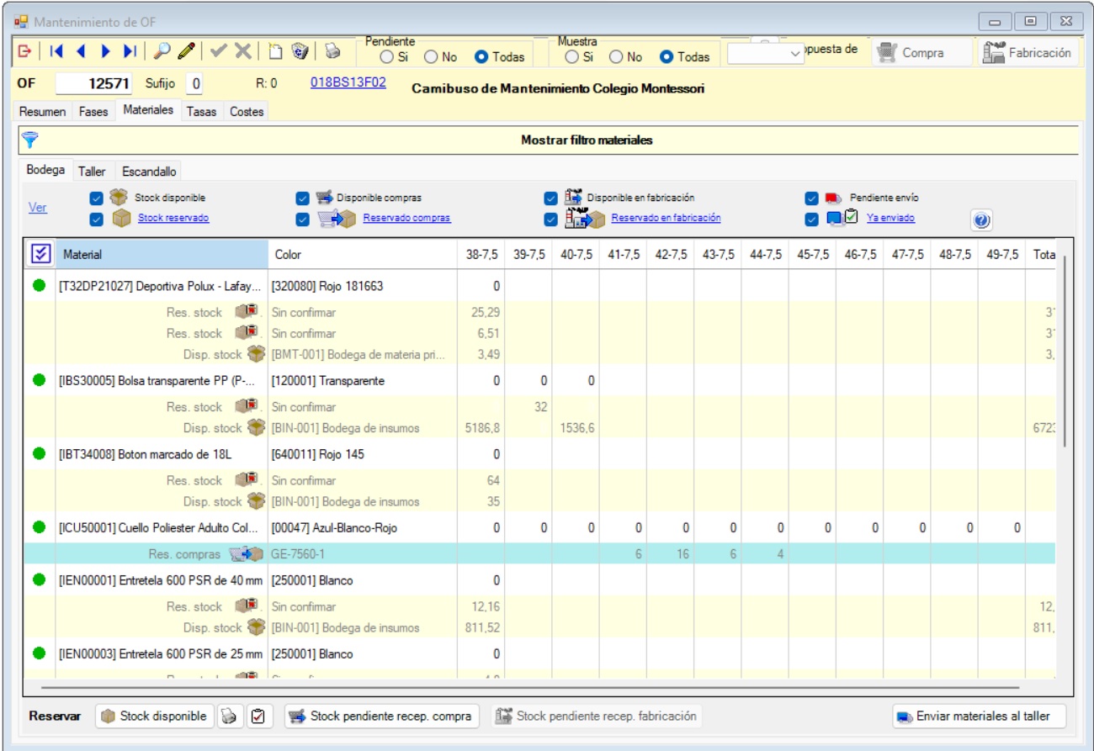Uncheck the Stock disponible checkbox
1094x751 pixels.
coord(97,198)
